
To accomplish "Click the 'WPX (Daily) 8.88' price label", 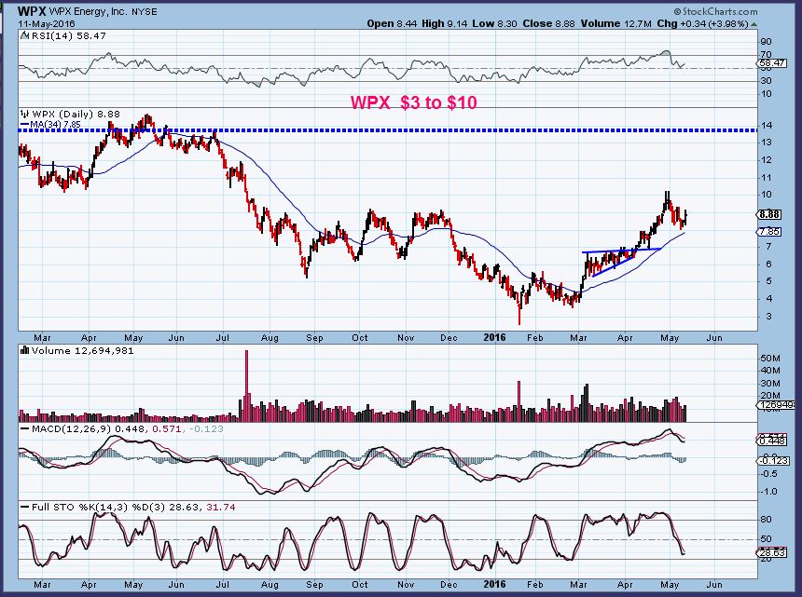I will tap(76, 114).
